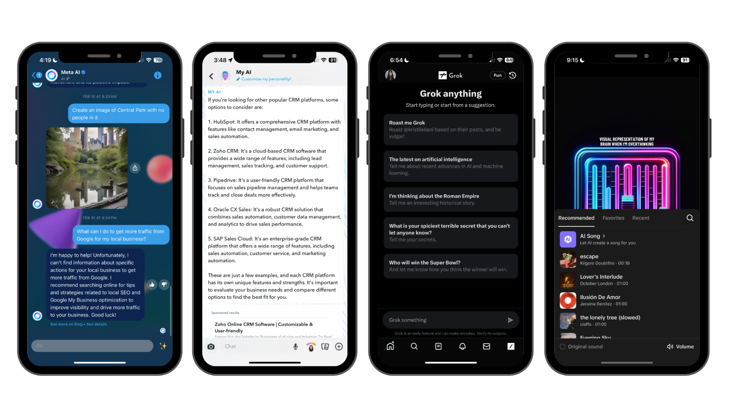732x418 pixels.
Task: Click Grok something input field
Action: pos(445,320)
